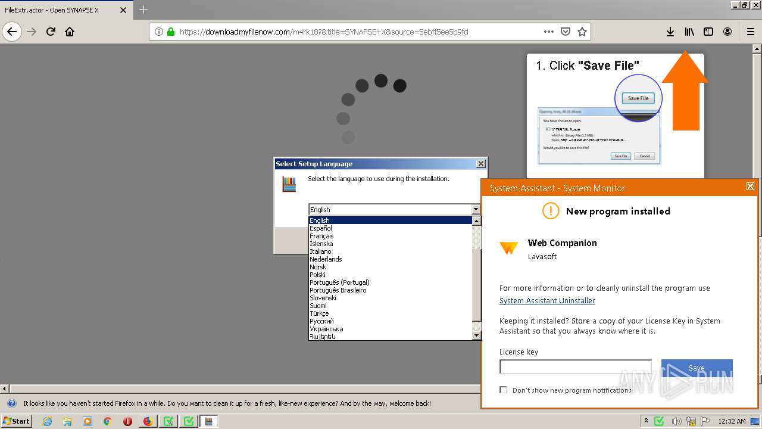
Task: Open the Firefox downloads panel
Action: 670,32
